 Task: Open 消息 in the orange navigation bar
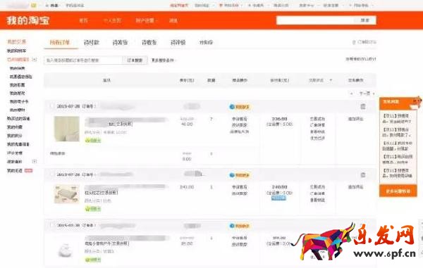pos(173,20)
